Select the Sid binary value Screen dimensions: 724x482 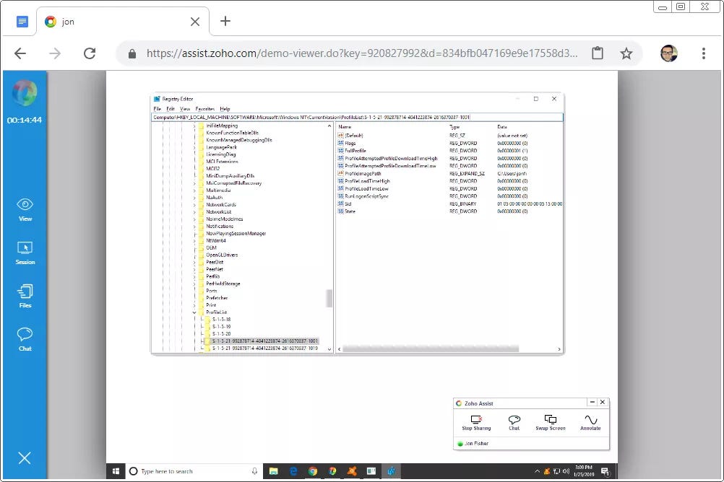point(348,204)
